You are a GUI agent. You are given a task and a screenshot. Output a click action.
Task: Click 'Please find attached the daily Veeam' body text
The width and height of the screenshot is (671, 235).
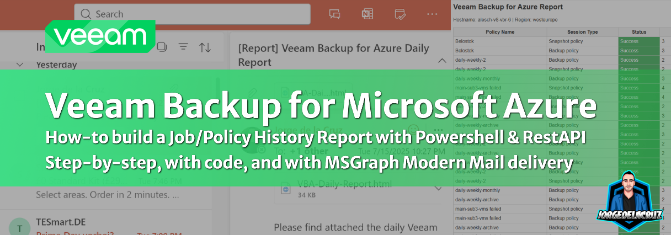[x=355, y=227]
